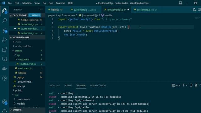Open Remote Explorer icon in activity bar
201x113 pixels.
pyautogui.click(x=4, y=59)
